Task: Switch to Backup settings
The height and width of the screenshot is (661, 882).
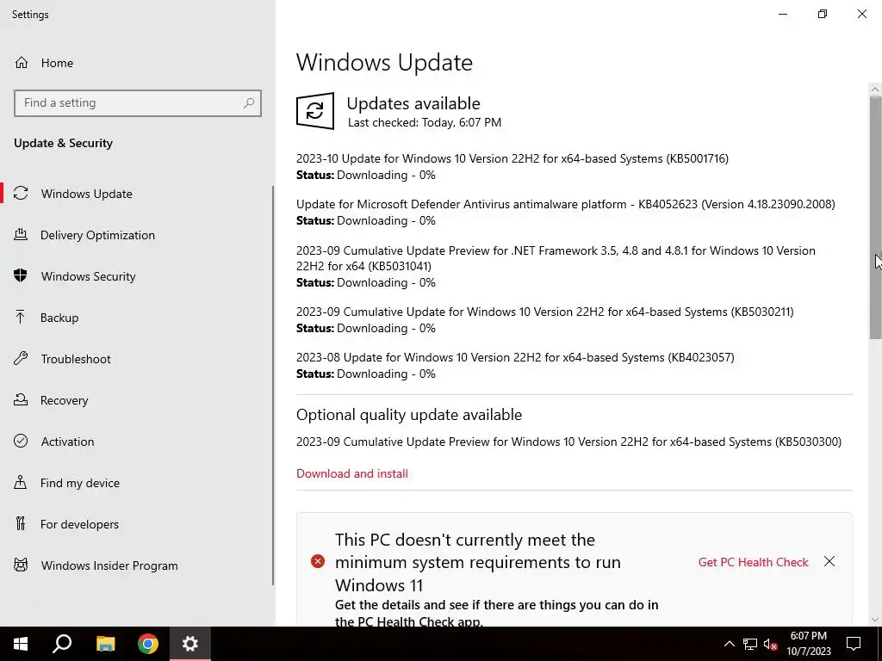Action: click(137, 318)
